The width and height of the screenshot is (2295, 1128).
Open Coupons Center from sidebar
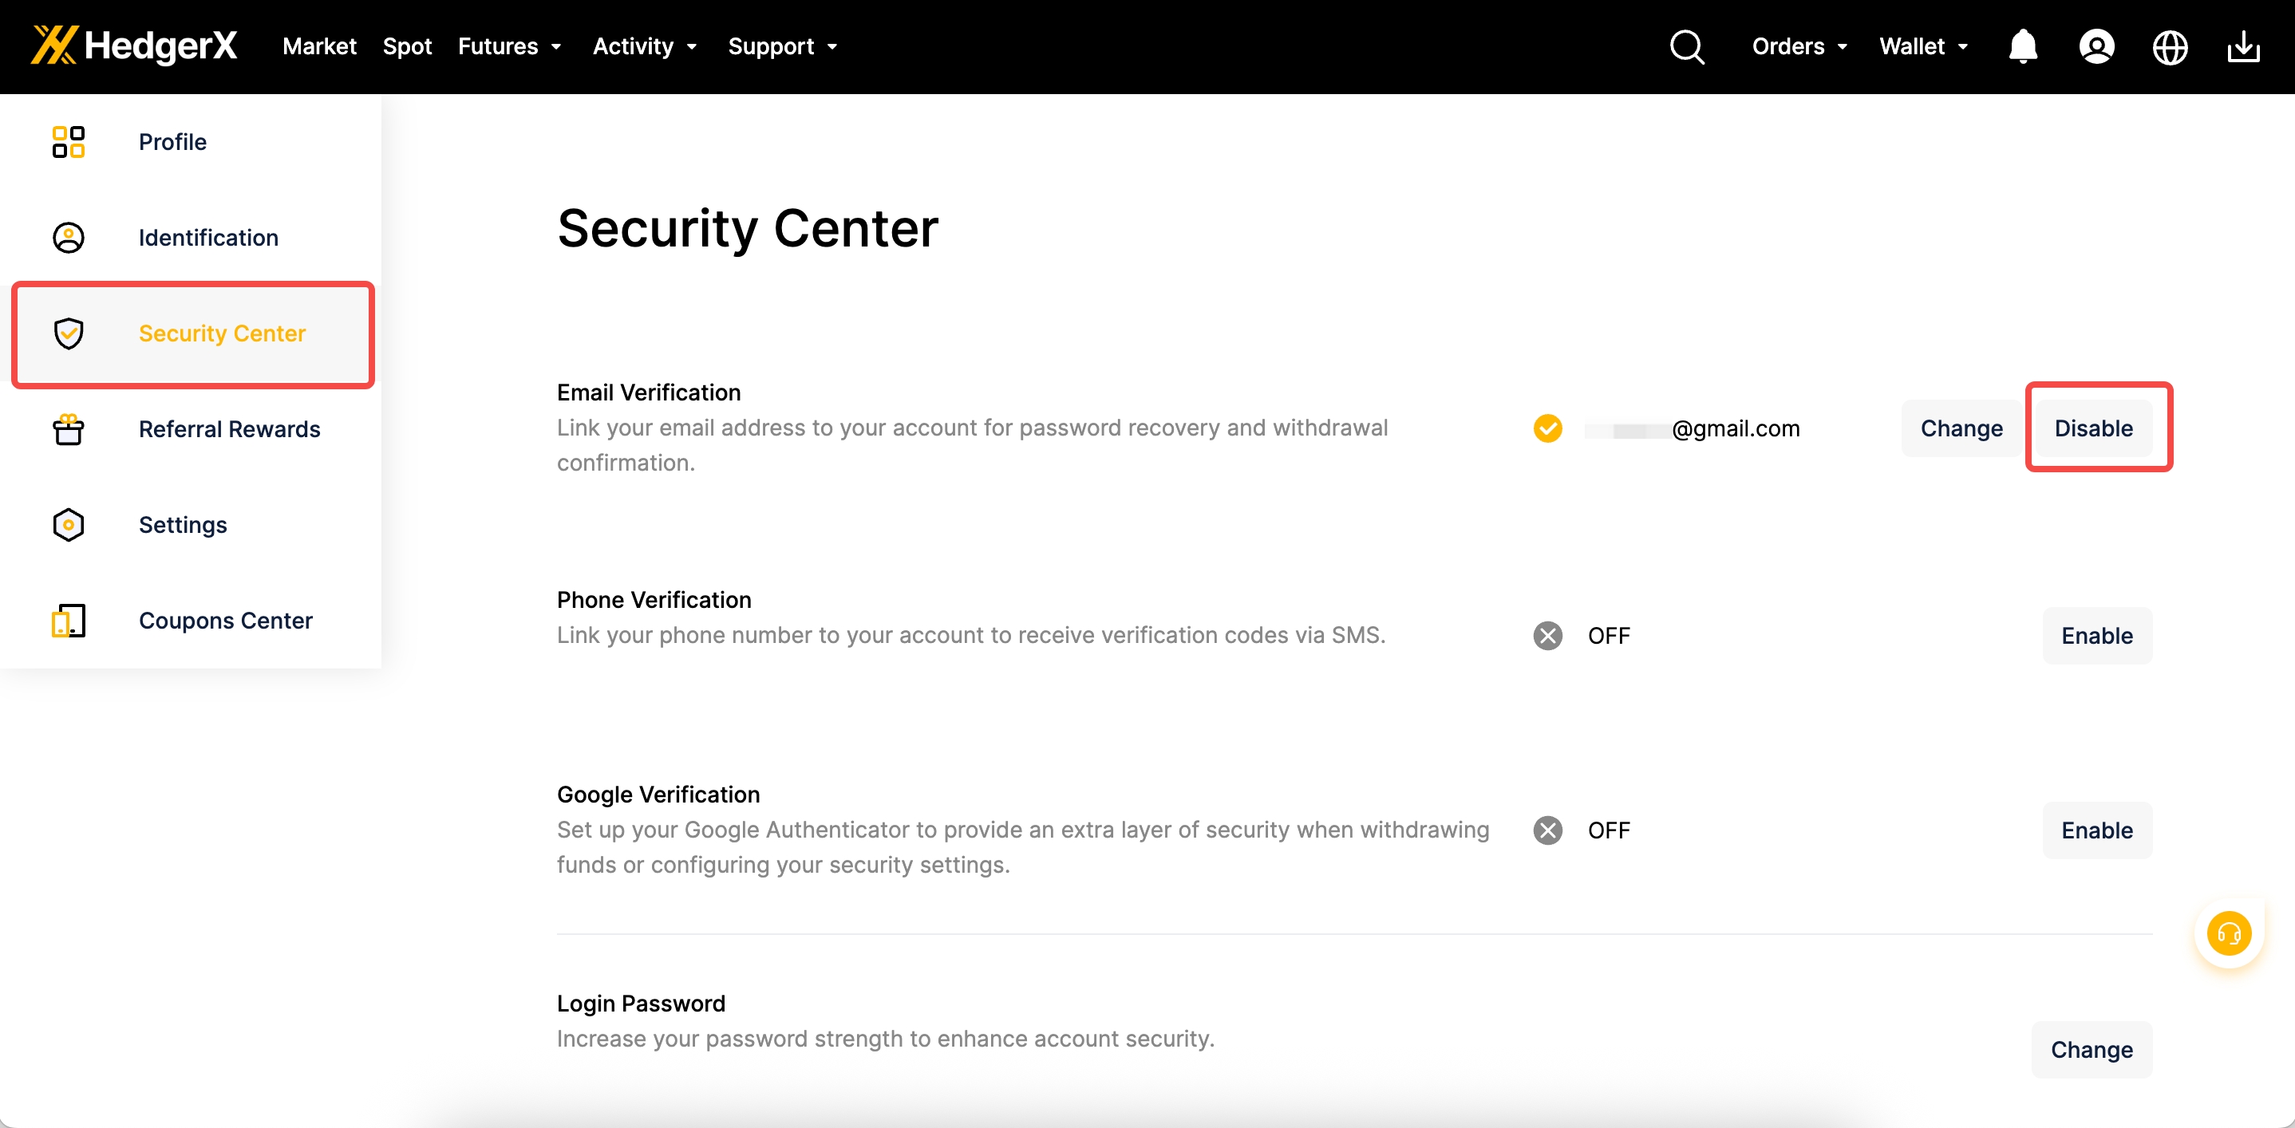pyautogui.click(x=225, y=620)
